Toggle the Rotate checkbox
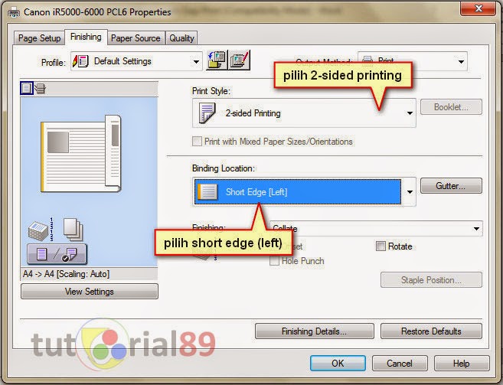The image size is (503, 385). click(381, 246)
